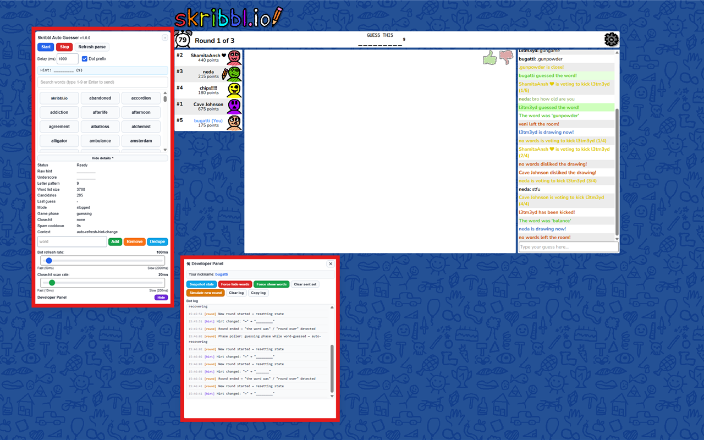Click Force hide words button
Screen dimensions: 704x440
[x=235, y=284]
